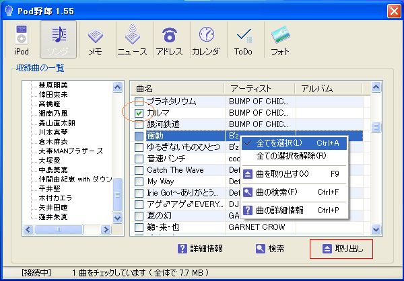Select artist 木村カエラ in tree
Image resolution: width=404 pixels, height=281 pixels.
(55, 198)
